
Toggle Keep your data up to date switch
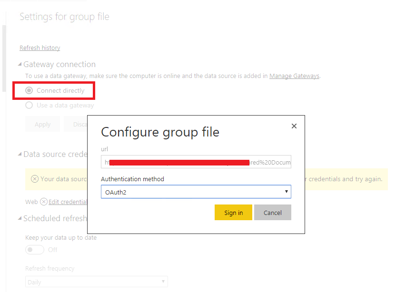35,250
